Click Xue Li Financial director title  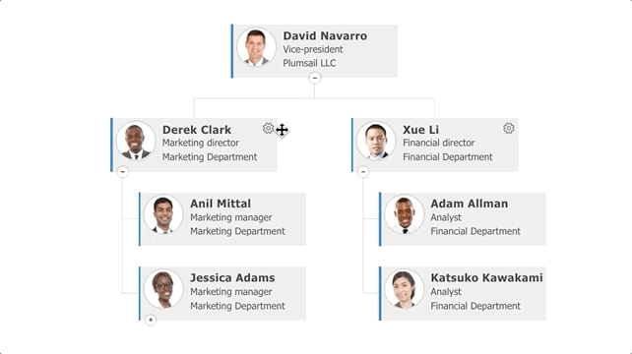(x=438, y=143)
